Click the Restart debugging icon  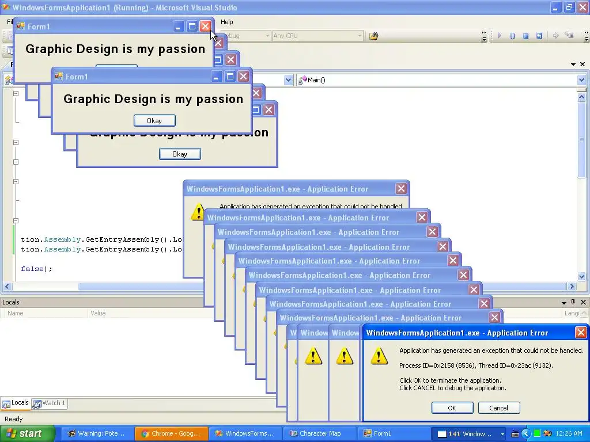tap(539, 36)
